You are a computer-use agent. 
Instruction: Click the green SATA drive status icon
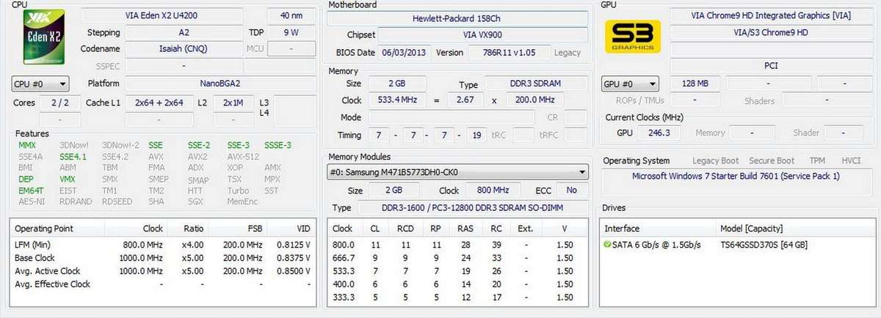click(607, 244)
